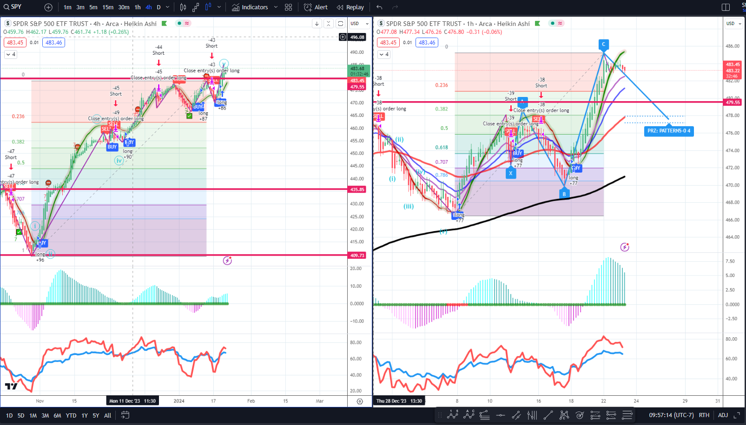Image resolution: width=746 pixels, height=425 pixels.
Task: Select the trend line drawing tool
Action: [548, 415]
